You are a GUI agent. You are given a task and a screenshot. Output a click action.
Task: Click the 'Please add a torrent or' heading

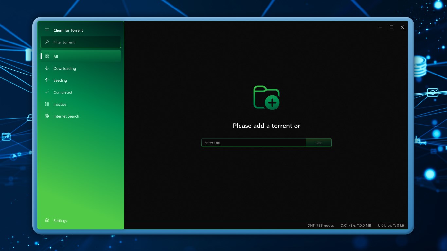[266, 125]
